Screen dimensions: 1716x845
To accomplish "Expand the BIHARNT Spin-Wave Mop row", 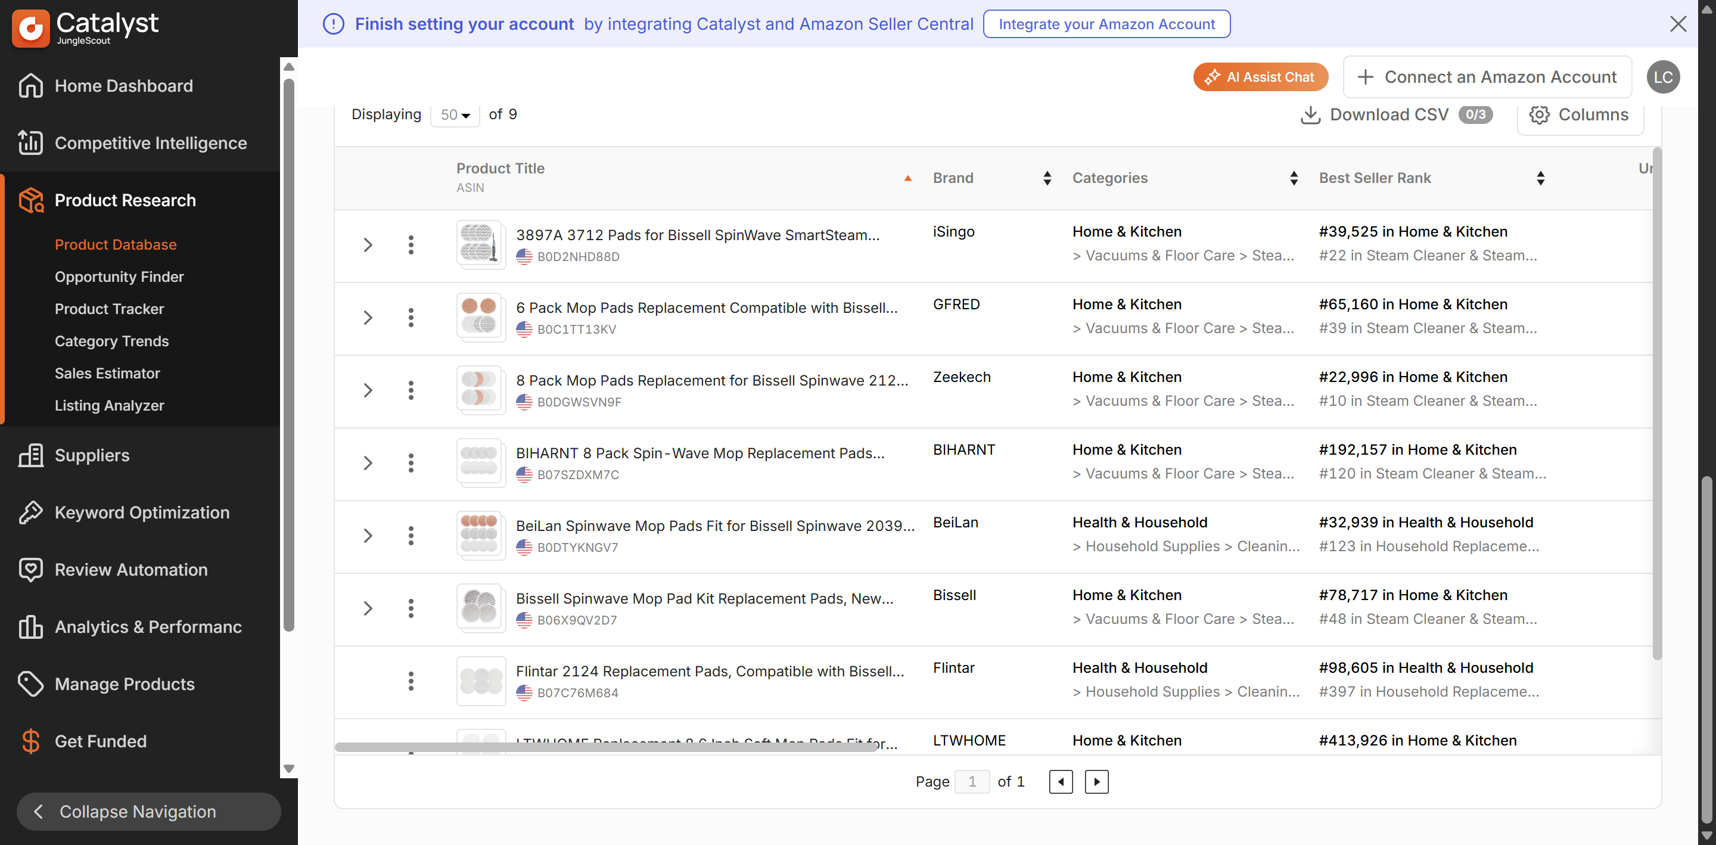I will (x=368, y=462).
